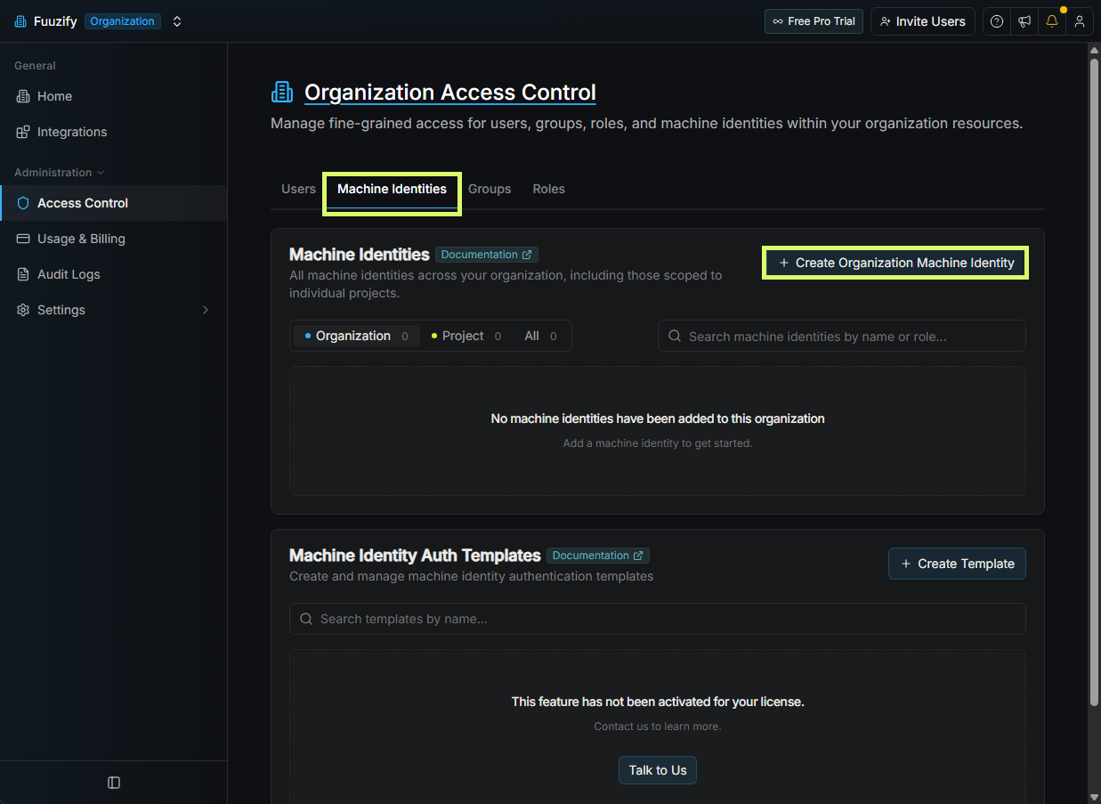Click the Organization Access Control title
1101x804 pixels.
[x=450, y=93]
